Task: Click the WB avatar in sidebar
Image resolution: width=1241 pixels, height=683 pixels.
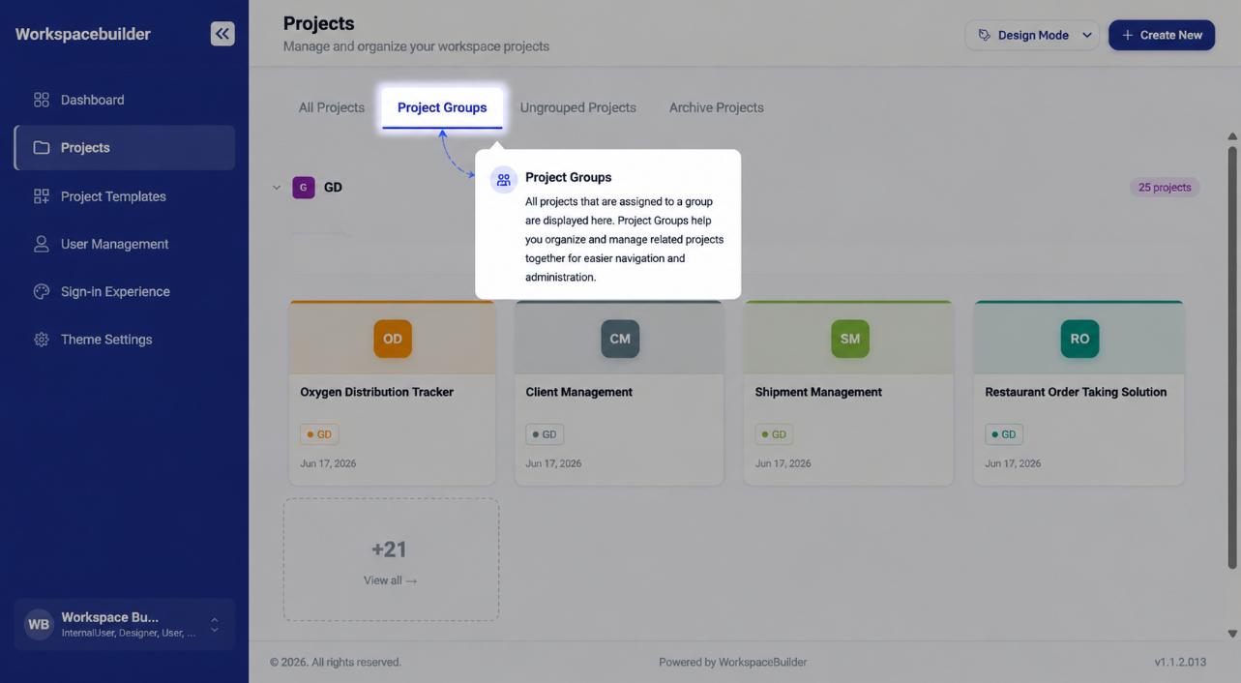Action: 39,624
